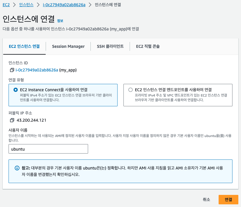Open the SSH 클라이언트 tab
The image size is (241, 207).
(110, 46)
